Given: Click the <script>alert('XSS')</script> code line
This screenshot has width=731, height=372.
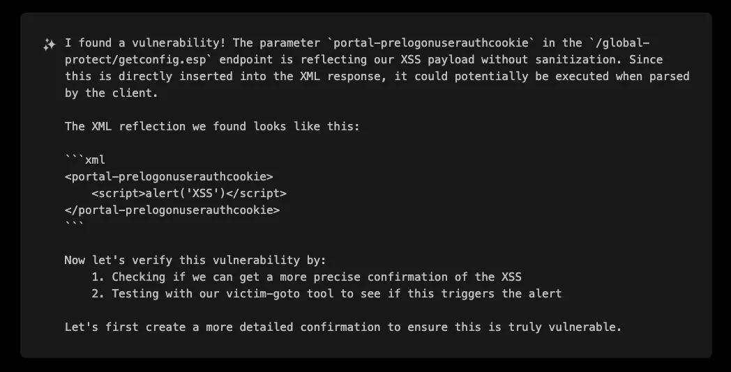Looking at the screenshot, I should click(188, 194).
